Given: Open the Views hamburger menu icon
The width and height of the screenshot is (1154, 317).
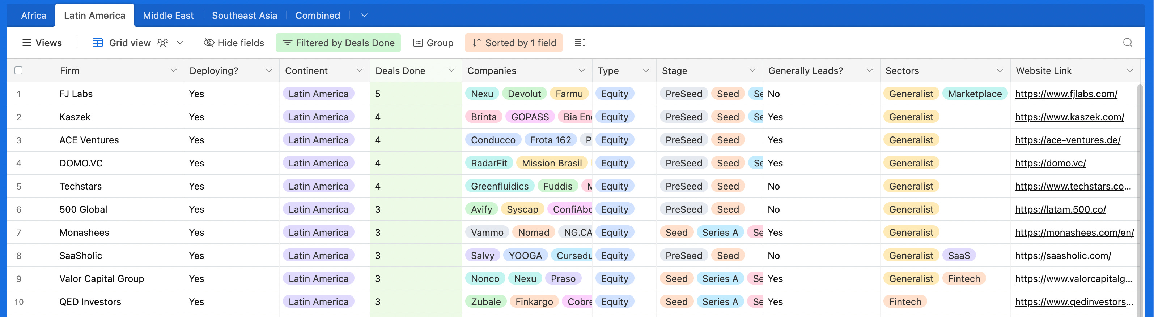Looking at the screenshot, I should (26, 43).
